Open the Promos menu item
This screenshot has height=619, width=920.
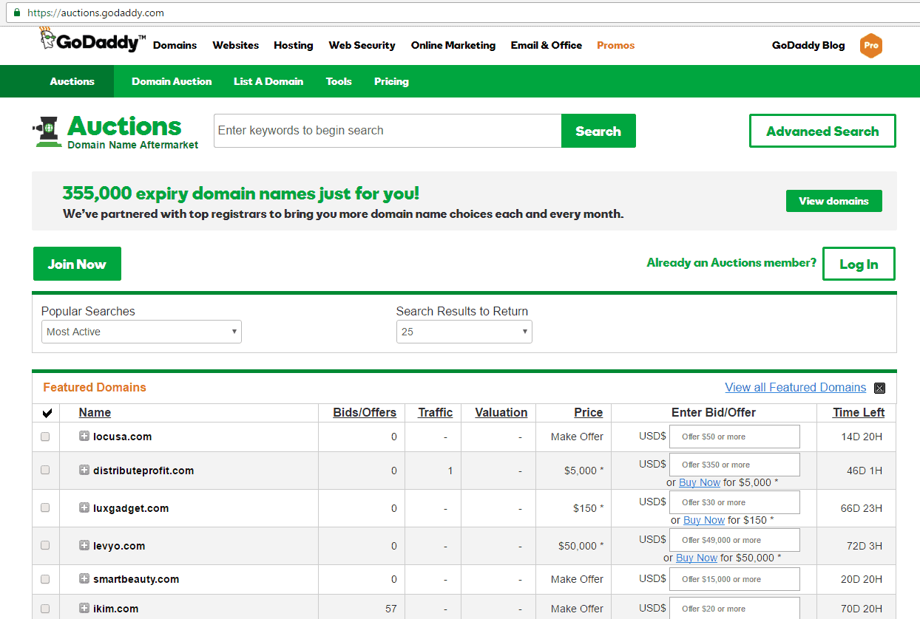click(615, 45)
